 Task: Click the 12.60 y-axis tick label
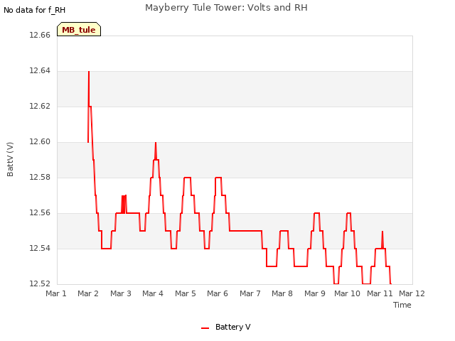(x=40, y=142)
